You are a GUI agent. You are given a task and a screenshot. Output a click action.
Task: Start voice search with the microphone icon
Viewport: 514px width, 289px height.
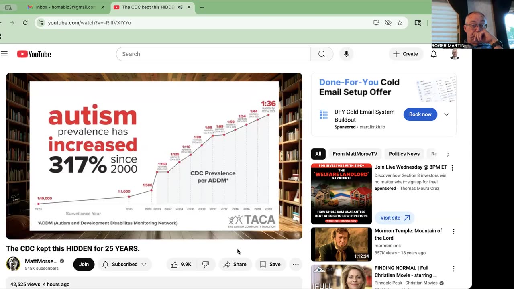346,54
